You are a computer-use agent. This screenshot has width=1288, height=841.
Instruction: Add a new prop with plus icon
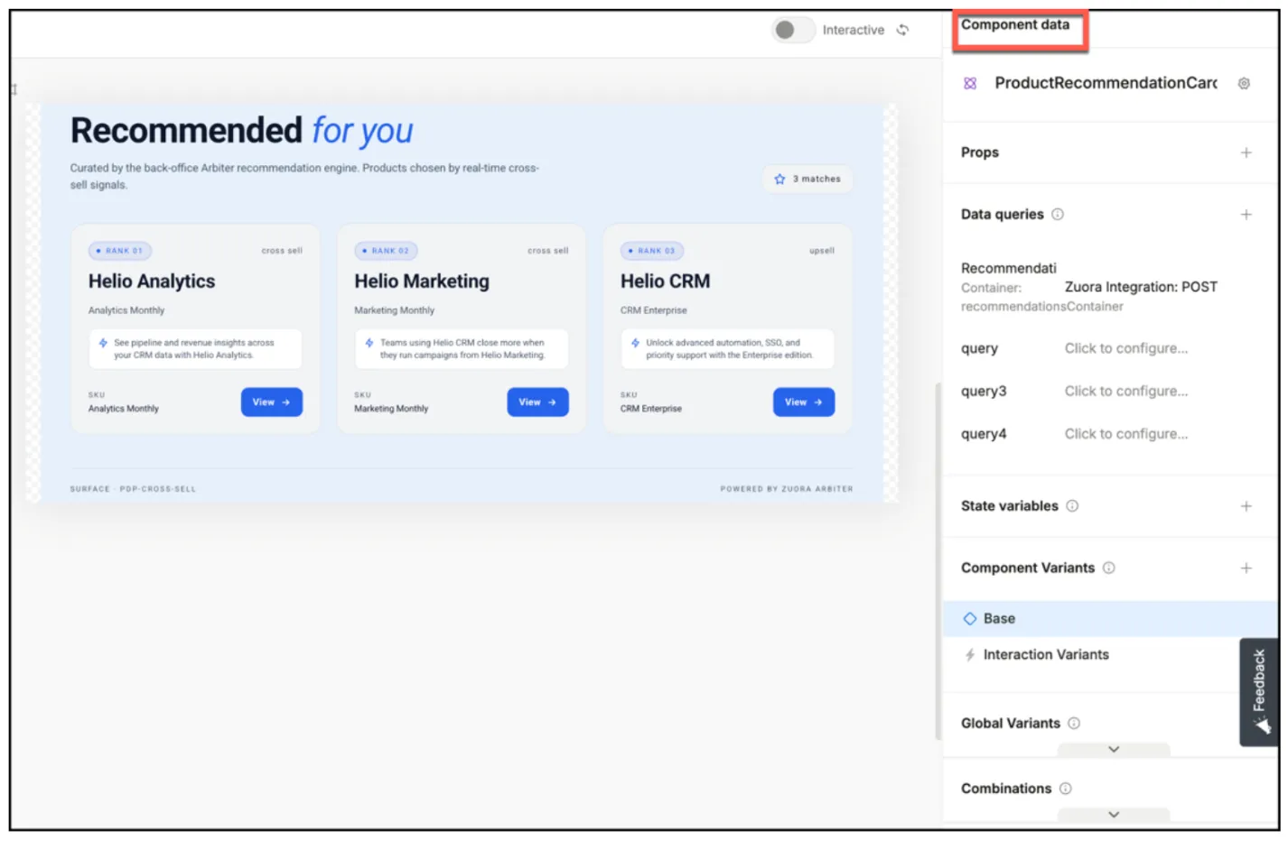tap(1246, 152)
